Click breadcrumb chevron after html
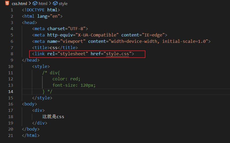This screenshot has width=230, height=143. coord(50,3)
